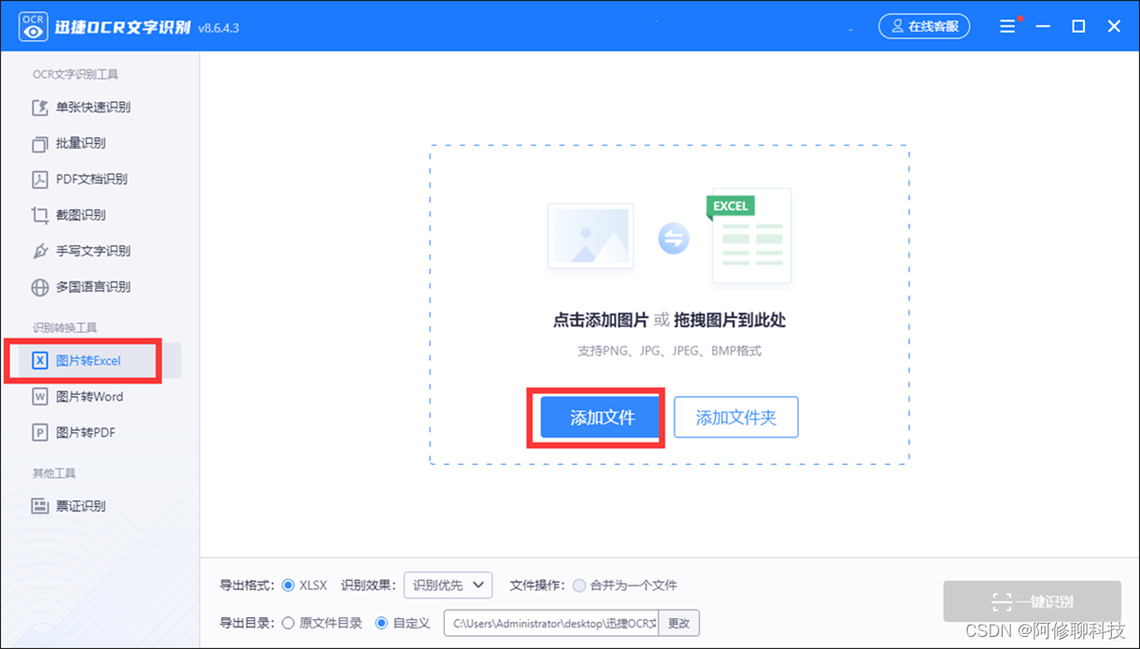The image size is (1140, 649).
Task: Expand the 识别优先 dropdown
Action: (x=449, y=586)
